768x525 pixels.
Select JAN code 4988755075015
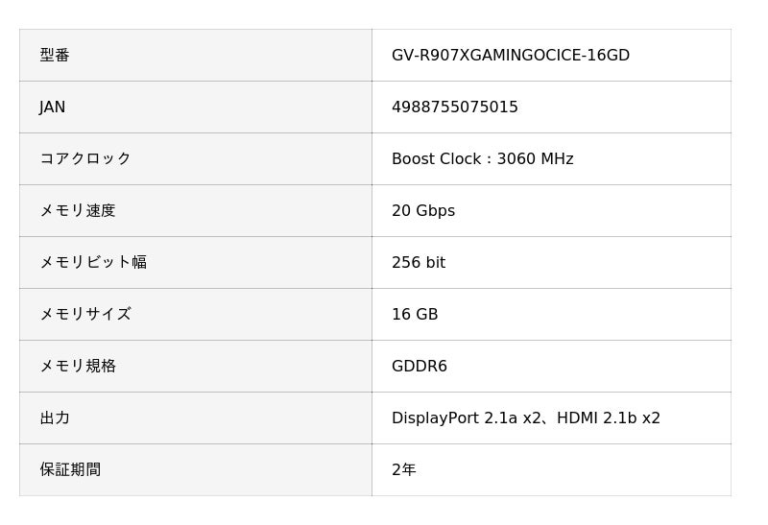pos(454,107)
